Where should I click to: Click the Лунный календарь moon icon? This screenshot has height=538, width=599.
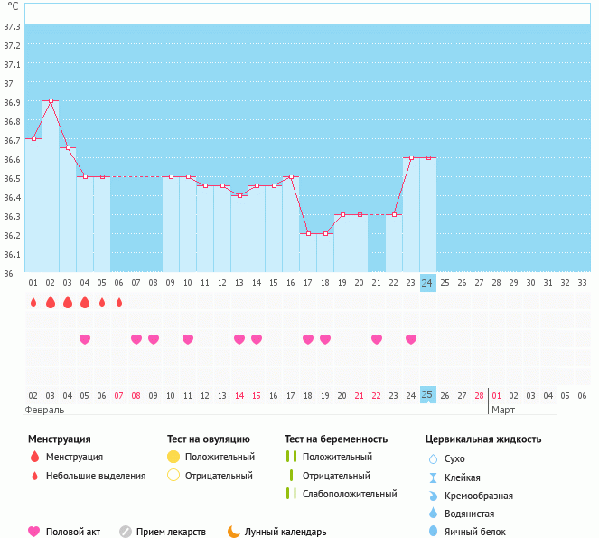(x=233, y=532)
